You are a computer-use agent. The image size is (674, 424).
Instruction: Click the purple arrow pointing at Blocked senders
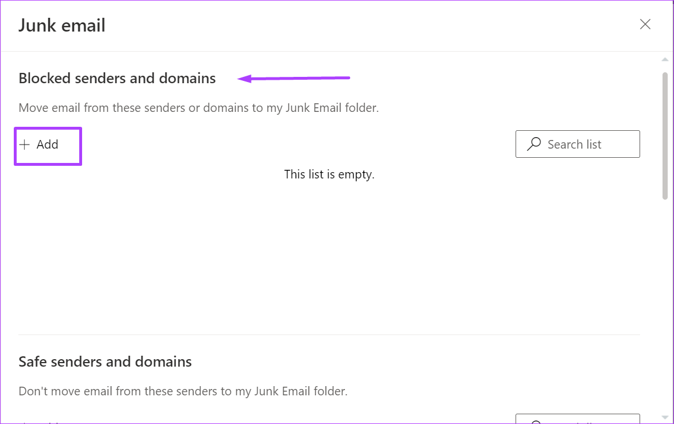[294, 78]
